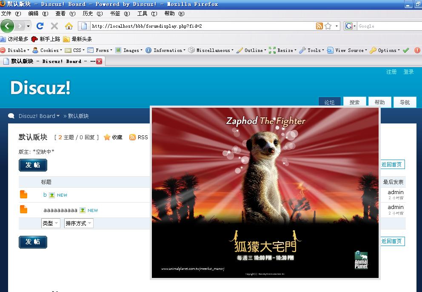422x292 pixels.
Task: Click the green checkmark validation icon
Action: click(x=406, y=50)
